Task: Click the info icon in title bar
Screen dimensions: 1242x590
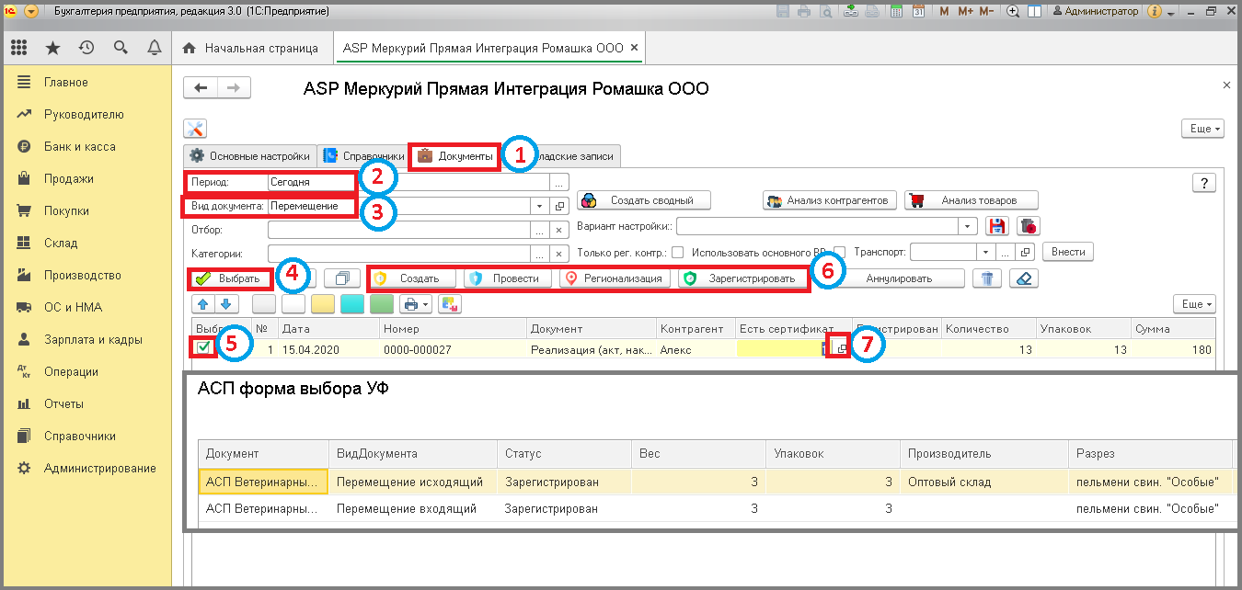Action: [1156, 11]
